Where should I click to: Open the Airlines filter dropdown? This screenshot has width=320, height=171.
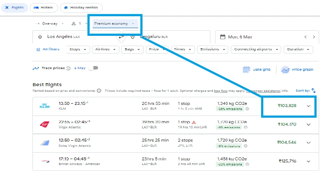point(106,49)
